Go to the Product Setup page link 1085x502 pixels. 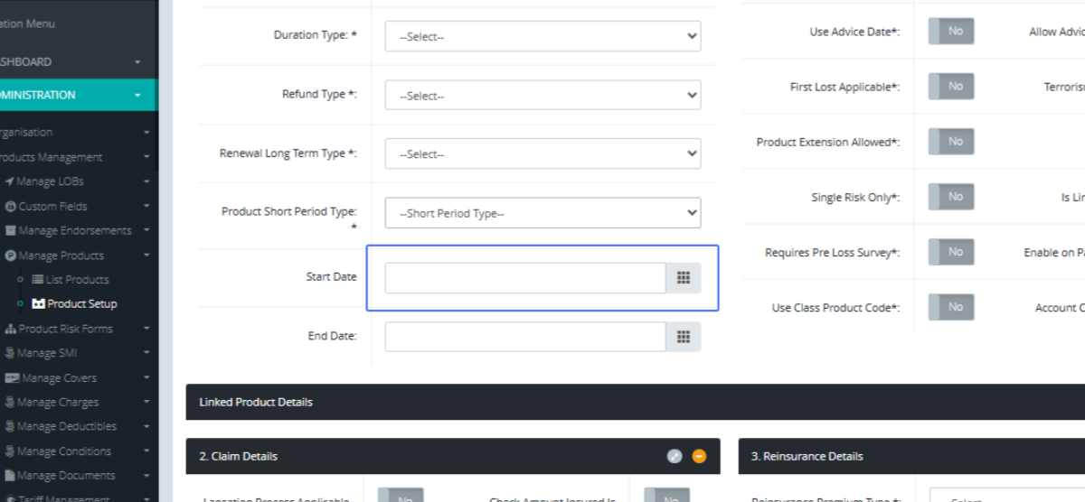(x=81, y=304)
